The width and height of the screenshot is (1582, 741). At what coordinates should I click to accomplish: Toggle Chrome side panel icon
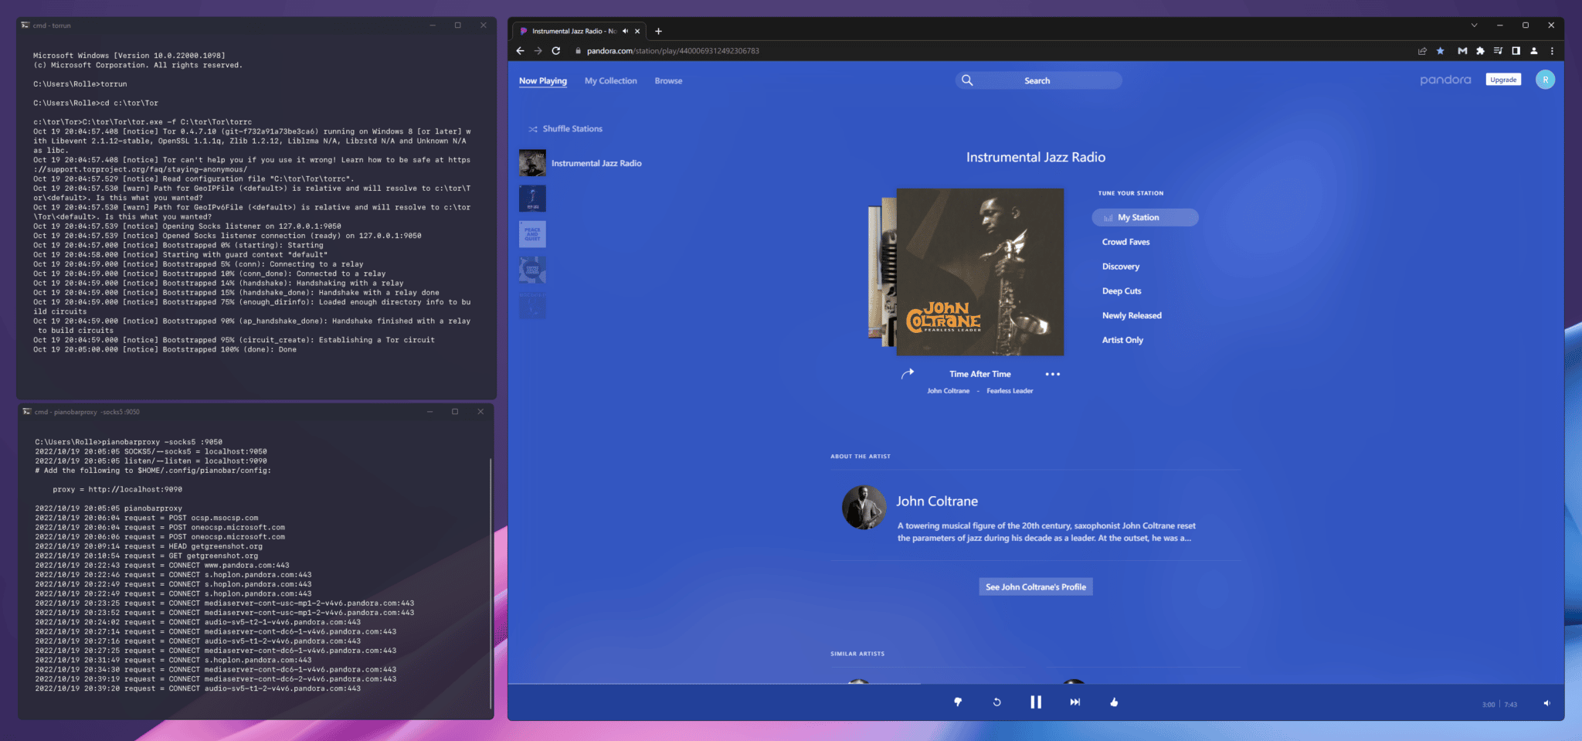pos(1516,51)
